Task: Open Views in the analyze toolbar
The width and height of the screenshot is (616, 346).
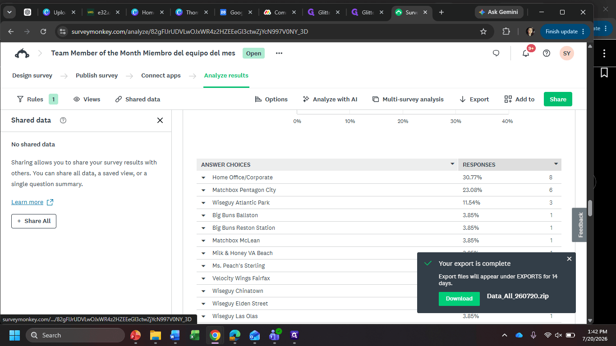Action: pyautogui.click(x=87, y=99)
